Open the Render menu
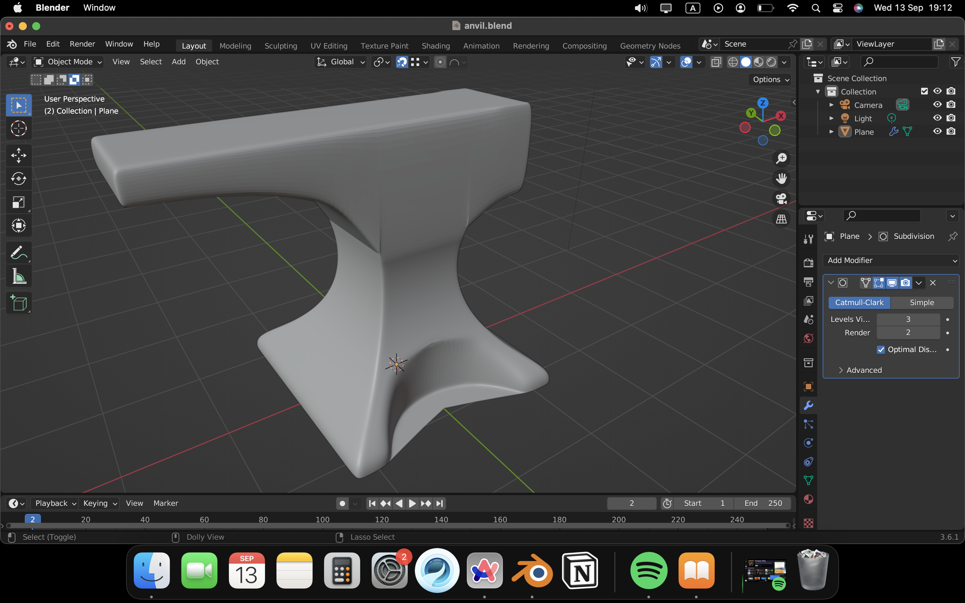 82,44
